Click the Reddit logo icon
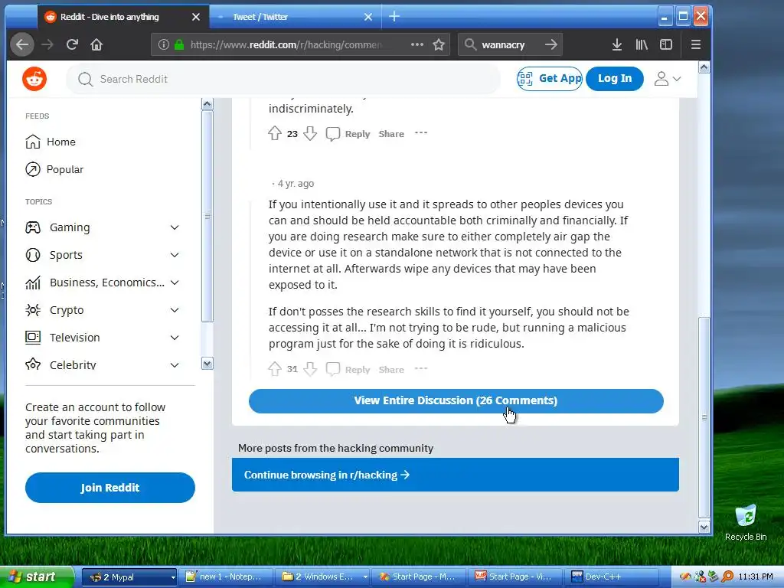The height and width of the screenshot is (588, 784). (34, 79)
